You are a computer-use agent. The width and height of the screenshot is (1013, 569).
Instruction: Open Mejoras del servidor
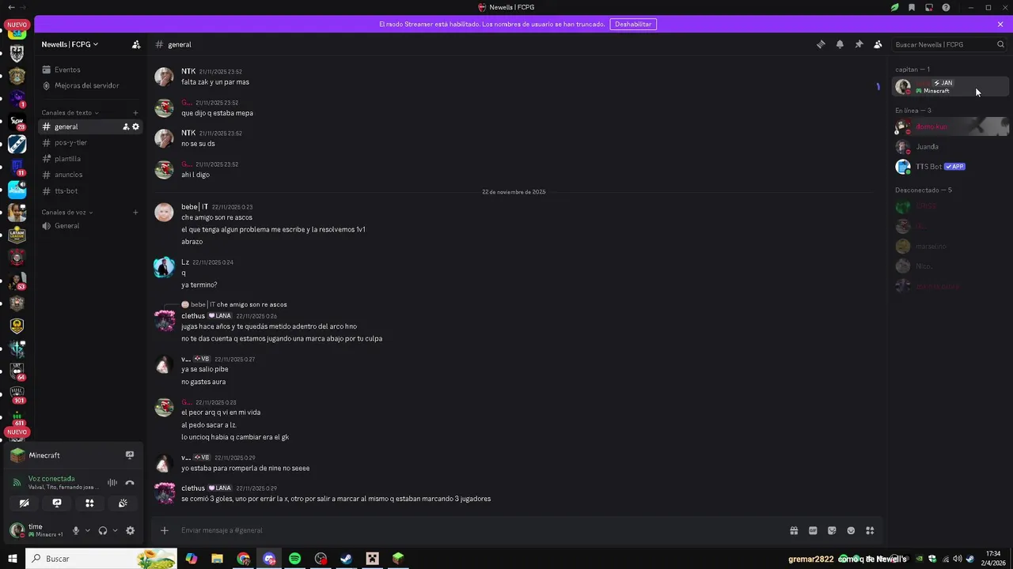point(91,85)
